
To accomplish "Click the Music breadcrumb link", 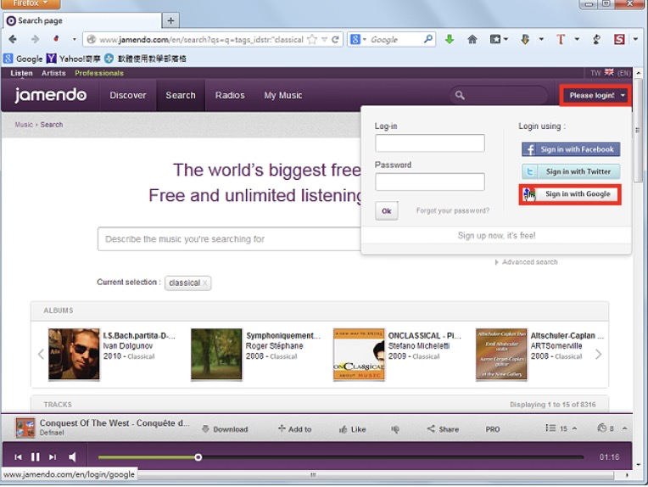I will 24,125.
